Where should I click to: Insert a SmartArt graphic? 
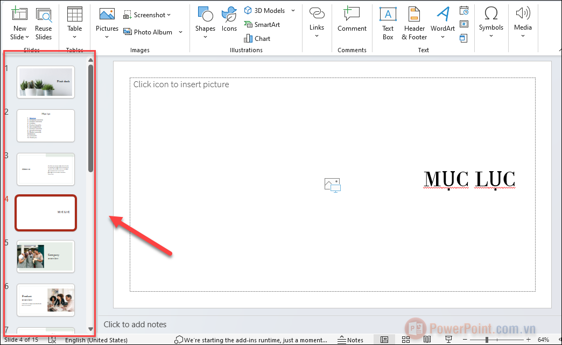[x=262, y=24]
